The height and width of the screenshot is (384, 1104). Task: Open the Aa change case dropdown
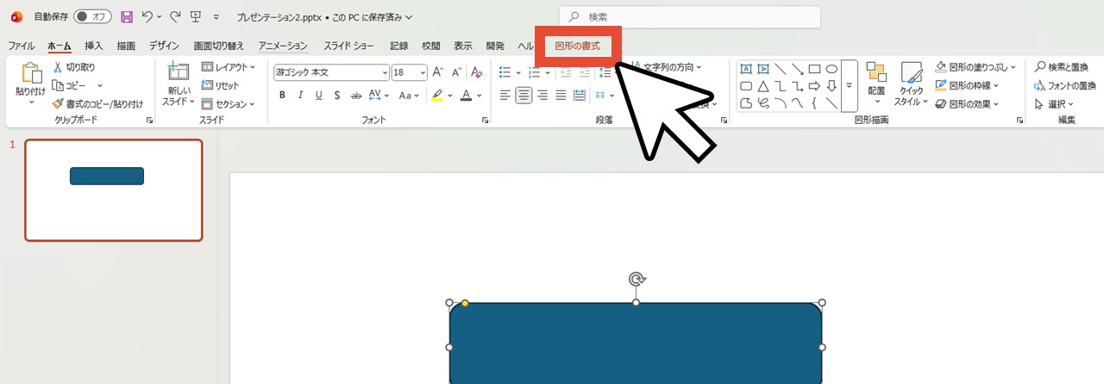[409, 96]
